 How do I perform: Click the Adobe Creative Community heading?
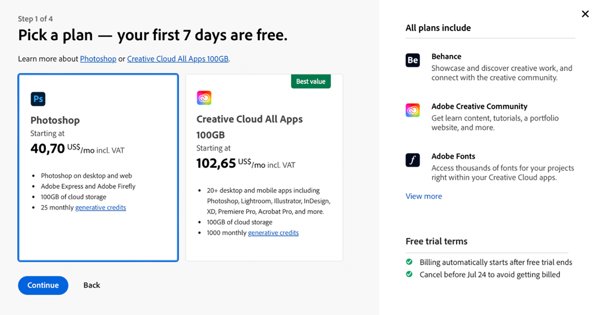(x=479, y=106)
